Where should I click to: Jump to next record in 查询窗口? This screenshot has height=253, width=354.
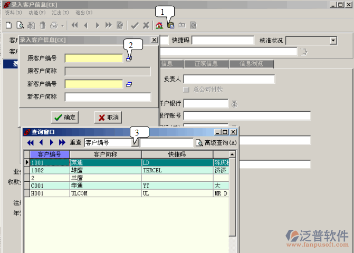[52, 142]
